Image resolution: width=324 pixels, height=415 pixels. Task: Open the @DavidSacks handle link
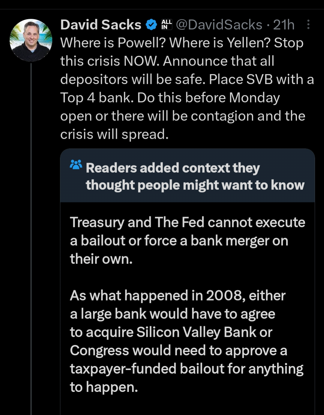point(219,25)
